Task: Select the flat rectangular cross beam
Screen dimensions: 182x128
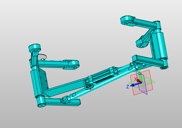Action: [x=65, y=87]
